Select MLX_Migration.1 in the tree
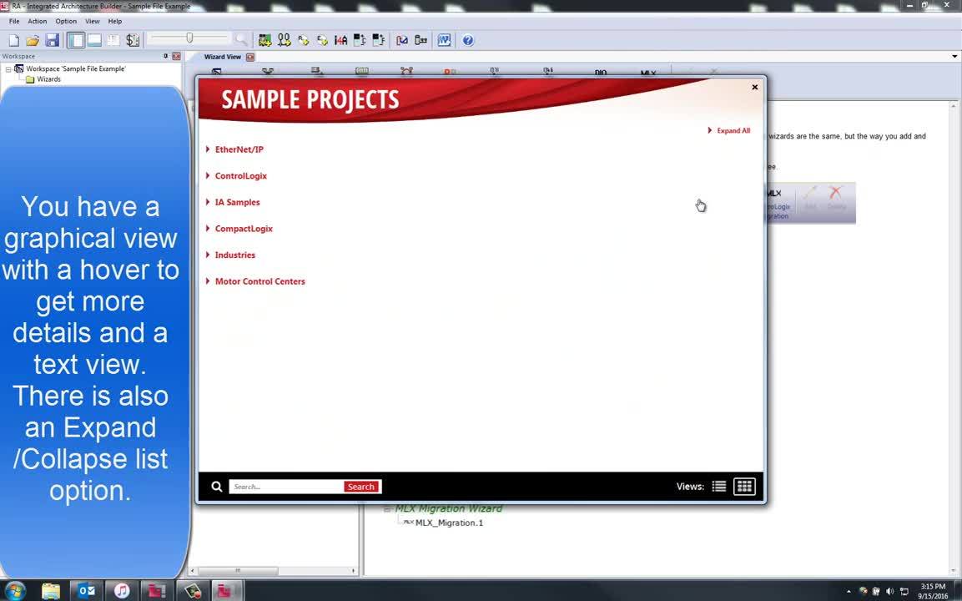This screenshot has height=601, width=962. pos(449,523)
